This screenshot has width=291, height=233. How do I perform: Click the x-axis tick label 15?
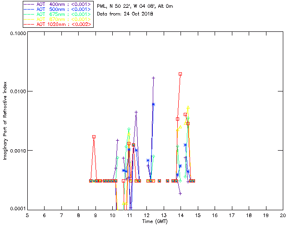tap(198, 215)
